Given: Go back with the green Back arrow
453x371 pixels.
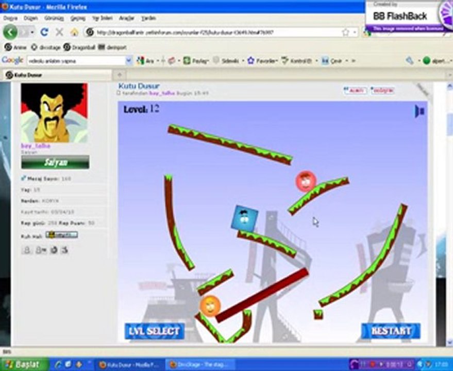Looking at the screenshot, I should point(10,32).
